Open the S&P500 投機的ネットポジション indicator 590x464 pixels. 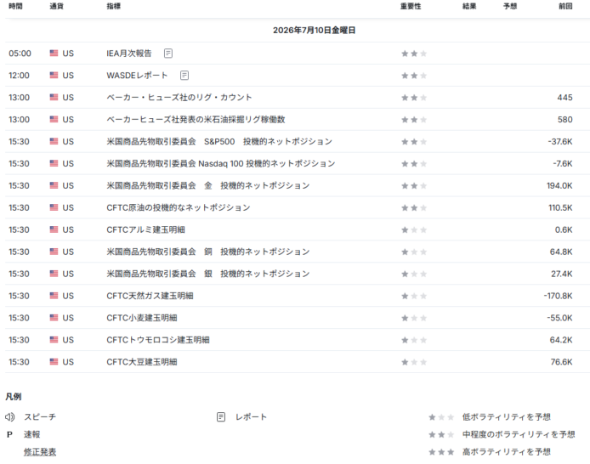click(x=219, y=142)
